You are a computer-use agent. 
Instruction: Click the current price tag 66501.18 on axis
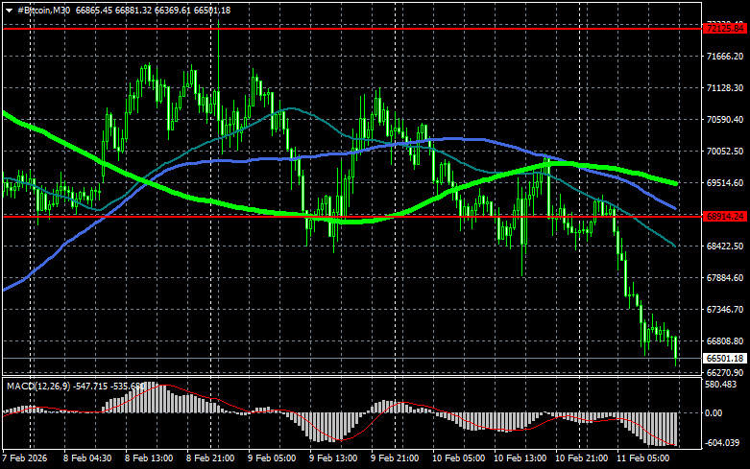pyautogui.click(x=725, y=358)
